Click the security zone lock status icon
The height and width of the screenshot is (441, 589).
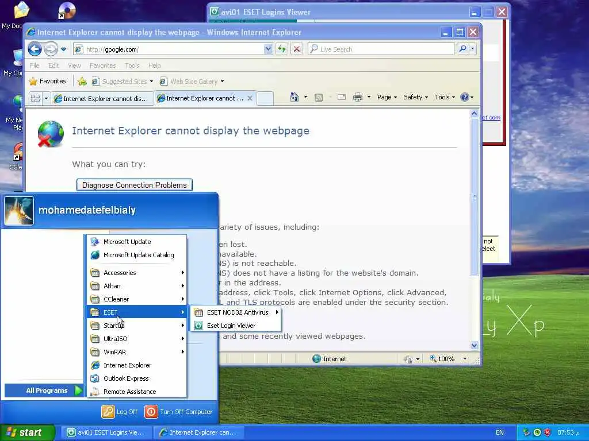[x=408, y=359]
